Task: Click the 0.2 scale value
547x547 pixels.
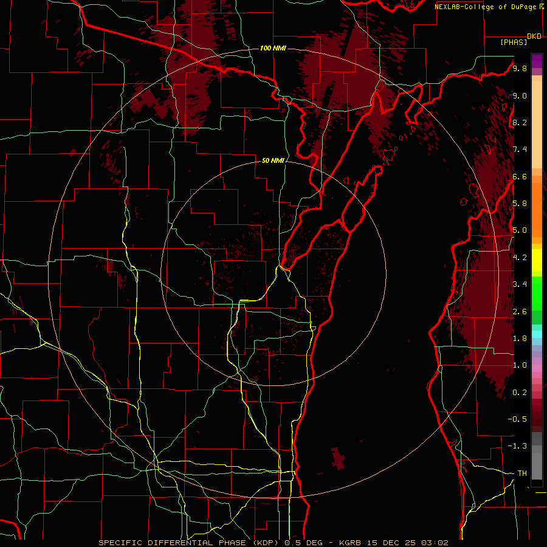Action: 520,393
